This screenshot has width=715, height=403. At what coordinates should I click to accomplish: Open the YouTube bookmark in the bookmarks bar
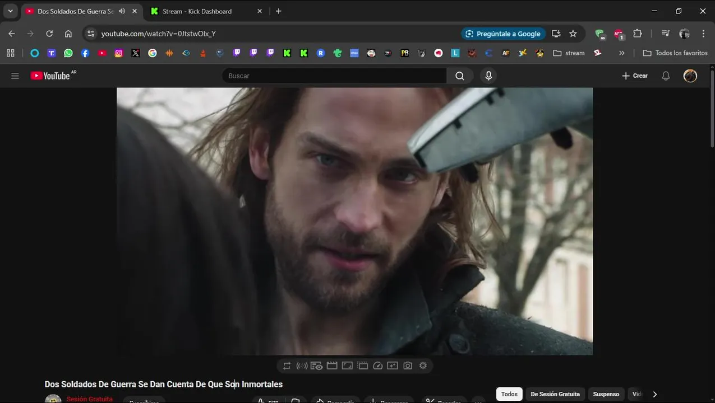(x=102, y=53)
